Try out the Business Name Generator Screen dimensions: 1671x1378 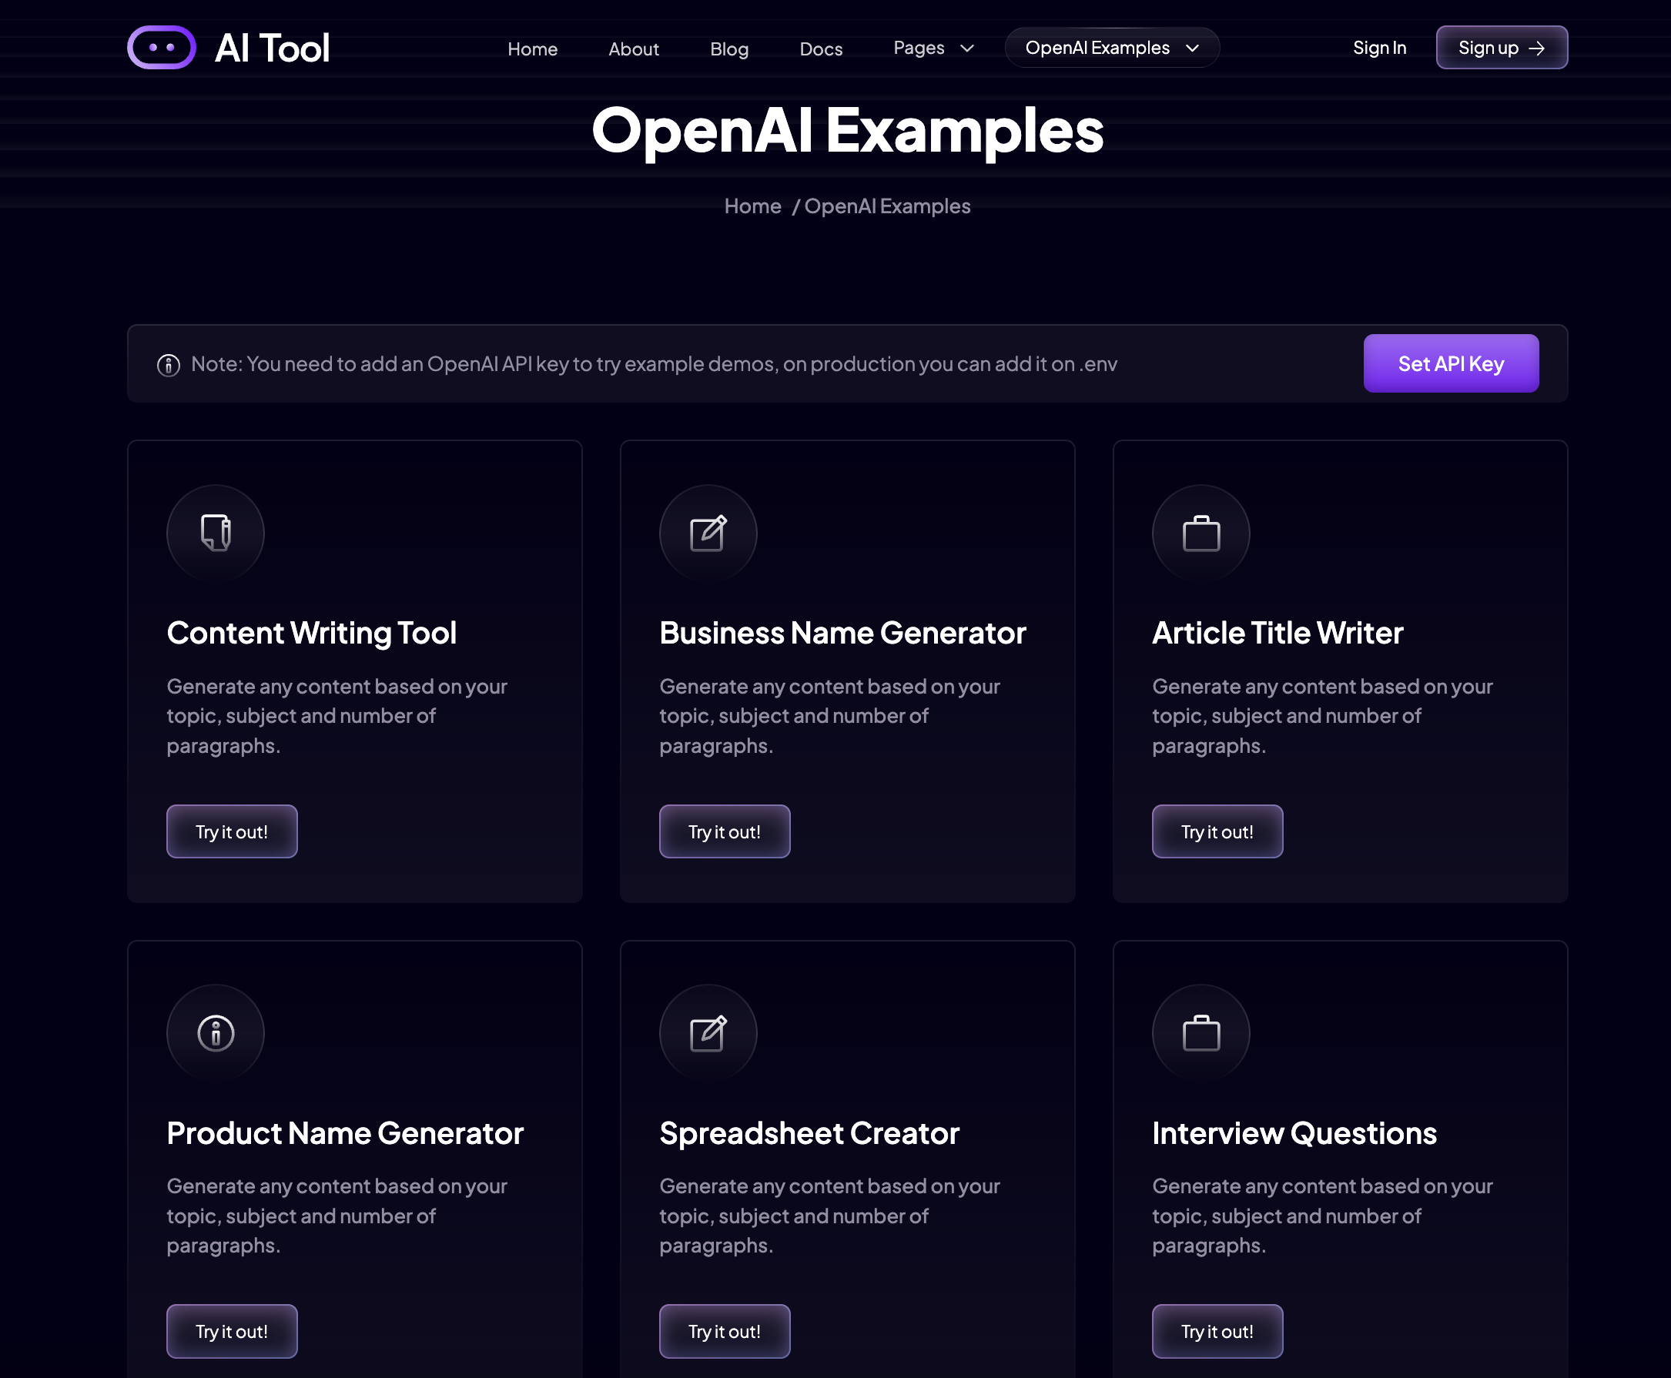724,831
